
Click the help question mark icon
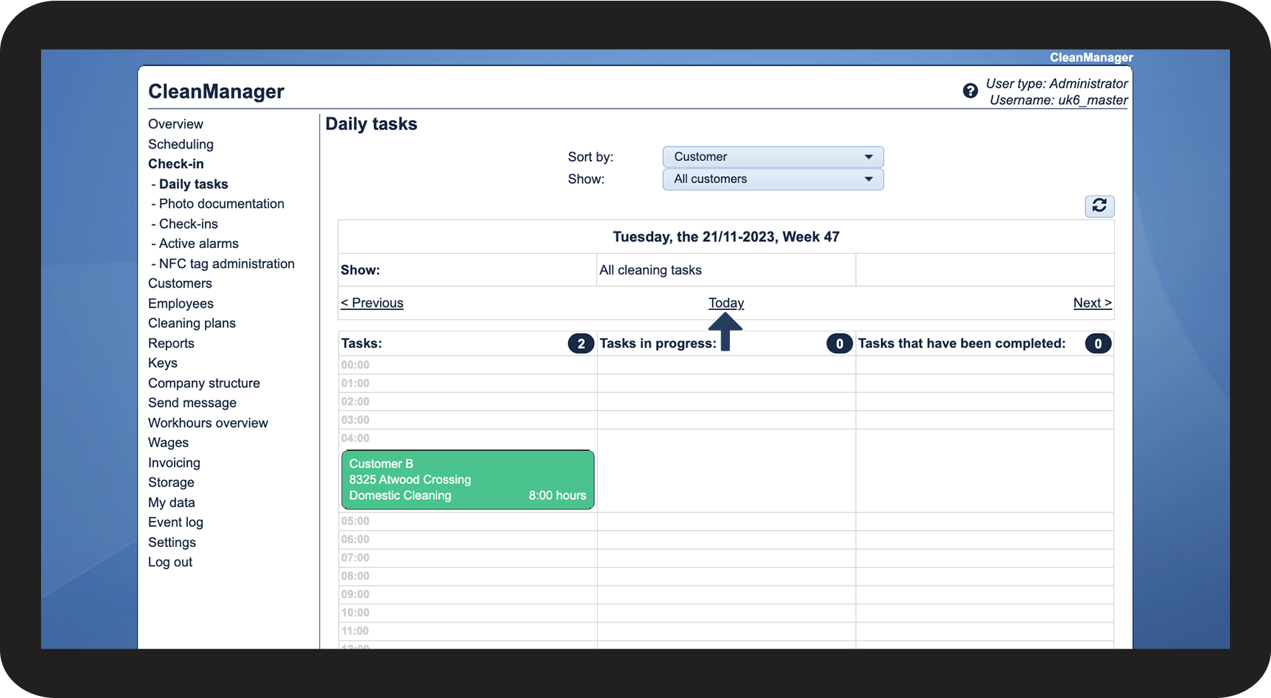coord(970,91)
